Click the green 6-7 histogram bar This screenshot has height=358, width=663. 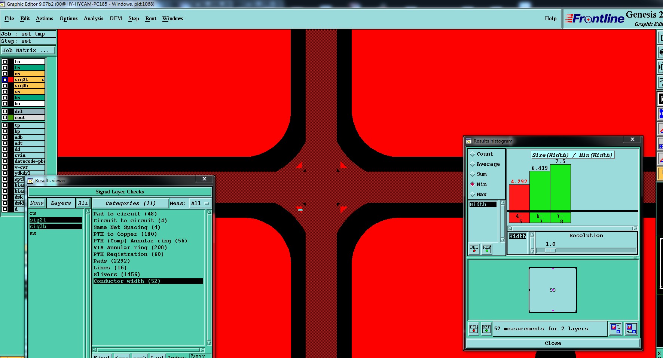[540, 191]
